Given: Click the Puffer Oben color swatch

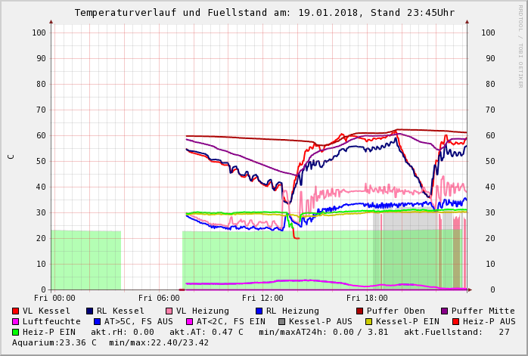Looking at the screenshot, I should point(360,311).
